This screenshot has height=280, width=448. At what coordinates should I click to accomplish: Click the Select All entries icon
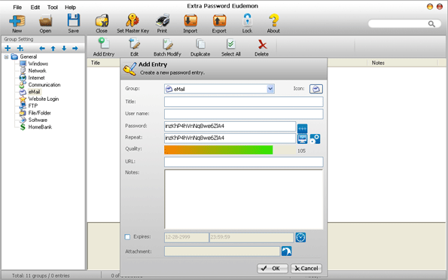pyautogui.click(x=231, y=44)
